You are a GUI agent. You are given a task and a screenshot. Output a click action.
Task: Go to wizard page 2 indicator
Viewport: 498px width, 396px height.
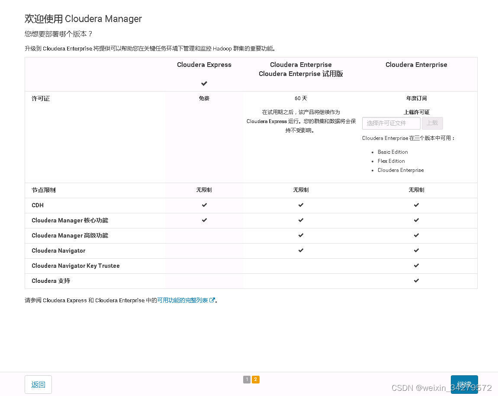256,380
